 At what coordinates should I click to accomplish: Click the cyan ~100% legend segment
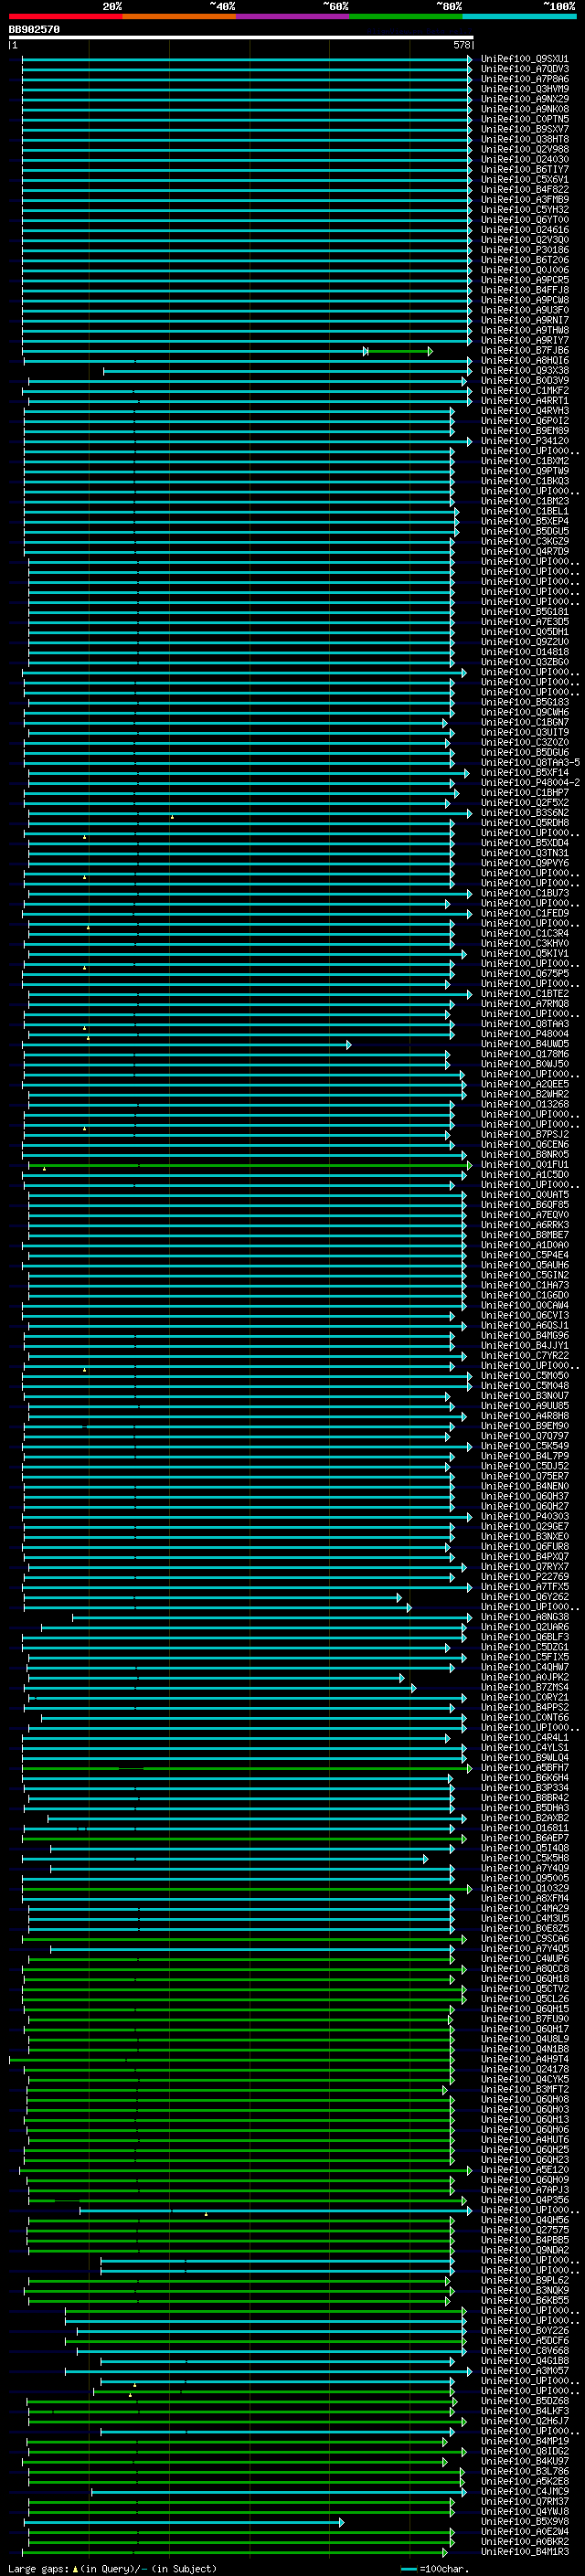click(519, 16)
